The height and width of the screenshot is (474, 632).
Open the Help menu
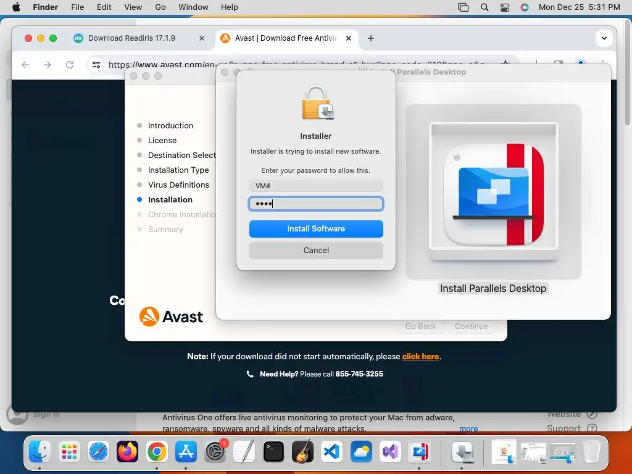230,7
